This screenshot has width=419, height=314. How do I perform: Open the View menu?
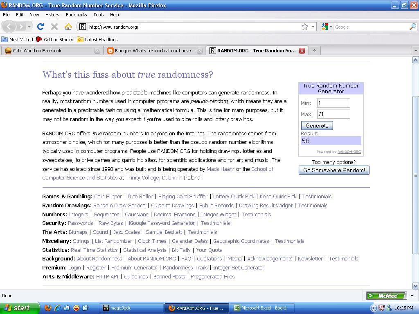(x=34, y=15)
